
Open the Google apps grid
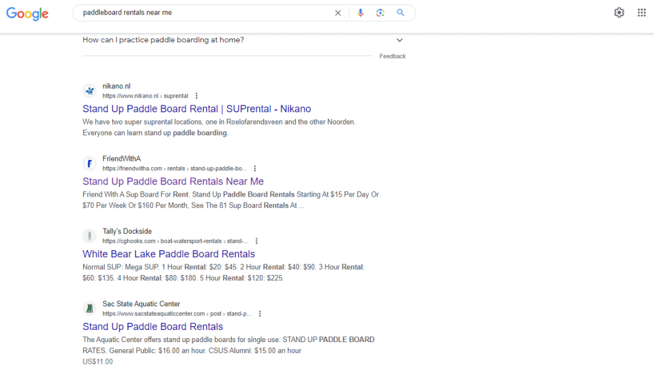[641, 13]
